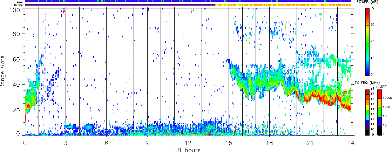This screenshot has height=152, width=392.
Task: Click the TX FRQ color scale bar
Action: pyautogui.click(x=367, y=113)
